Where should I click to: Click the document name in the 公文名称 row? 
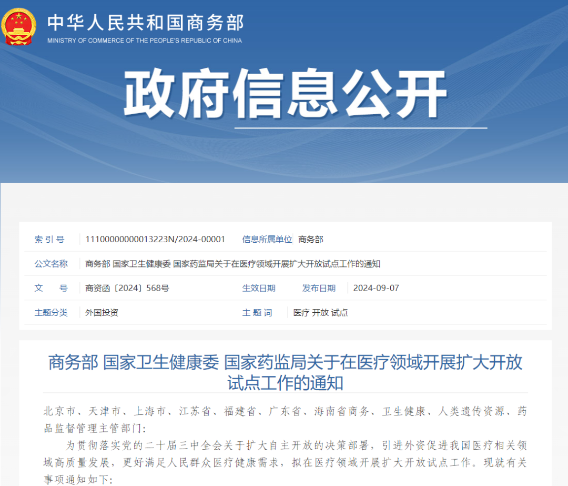tap(232, 264)
